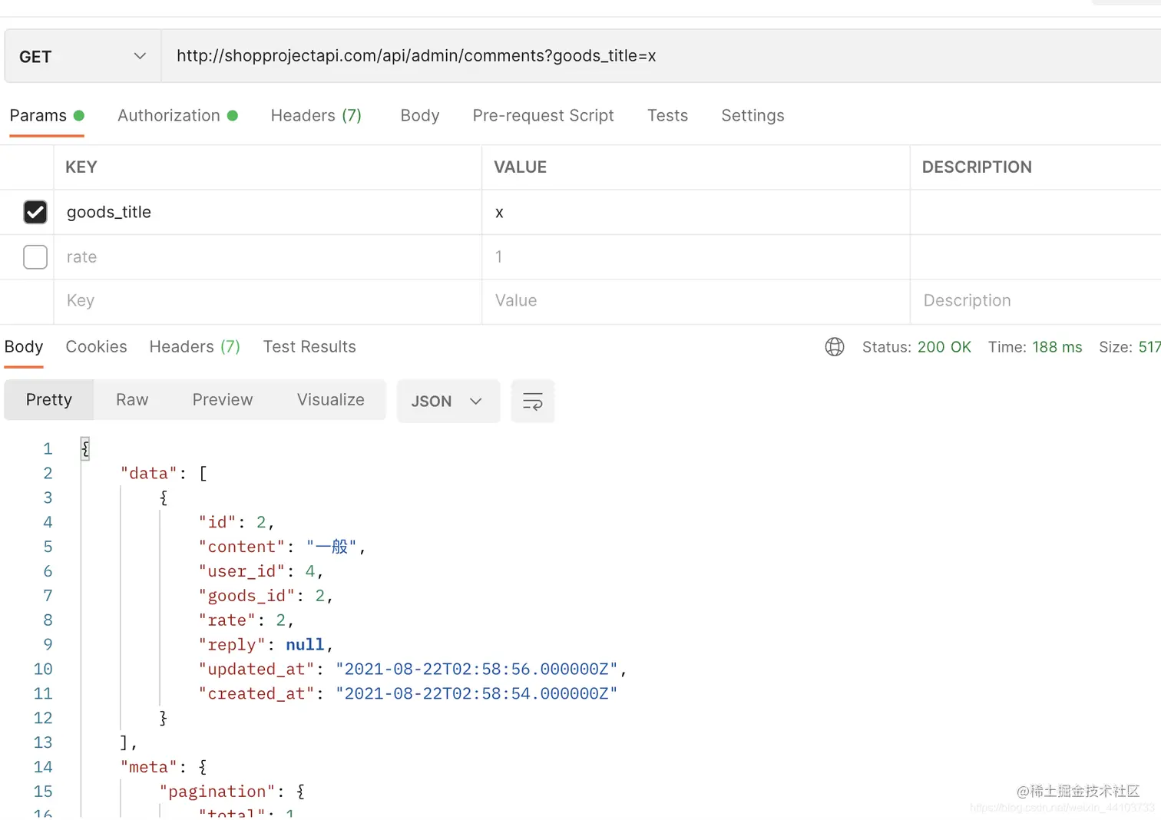Image resolution: width=1161 pixels, height=820 pixels.
Task: Click the DESCRIPTION column header
Action: (977, 167)
